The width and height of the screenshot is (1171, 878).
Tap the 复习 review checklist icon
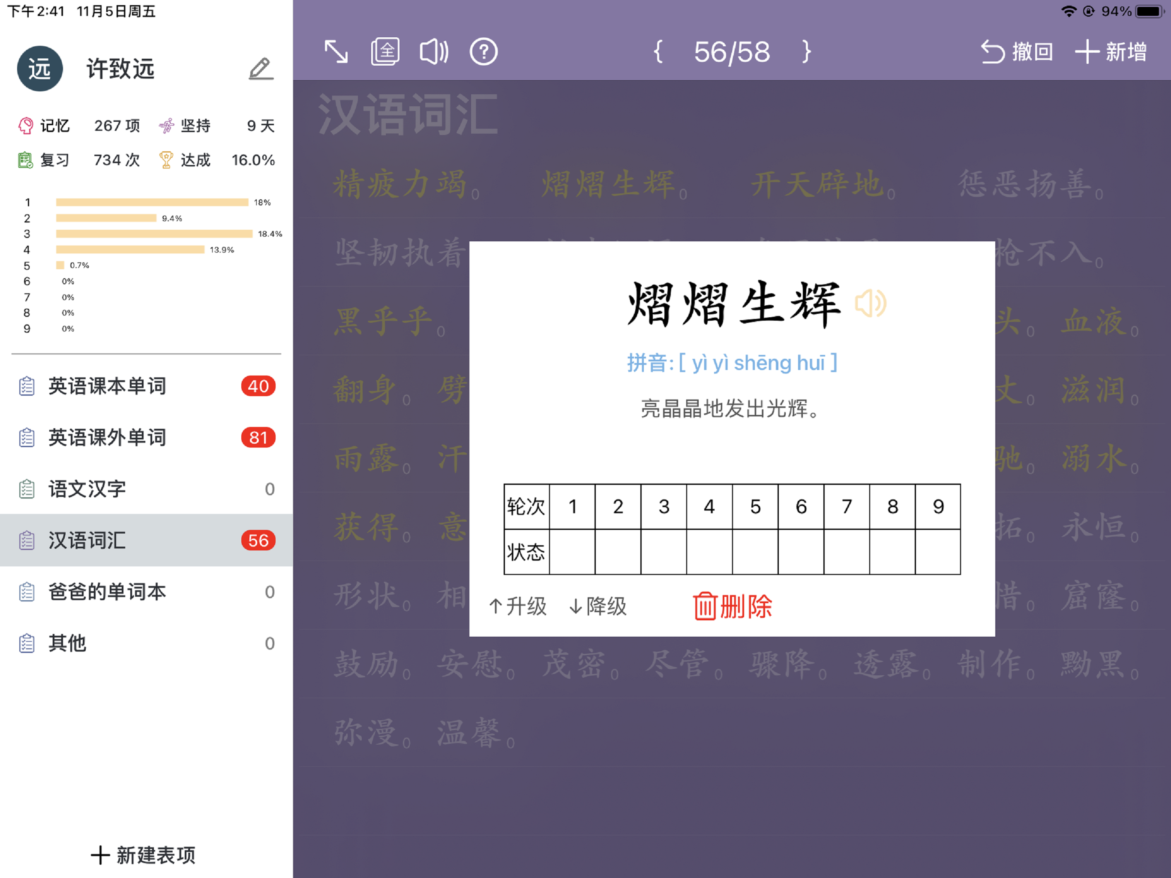coord(25,160)
